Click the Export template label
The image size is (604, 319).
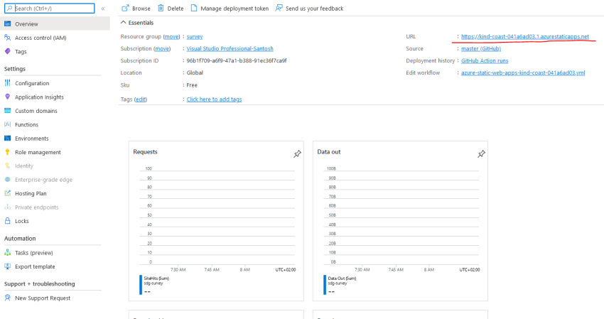pos(35,266)
